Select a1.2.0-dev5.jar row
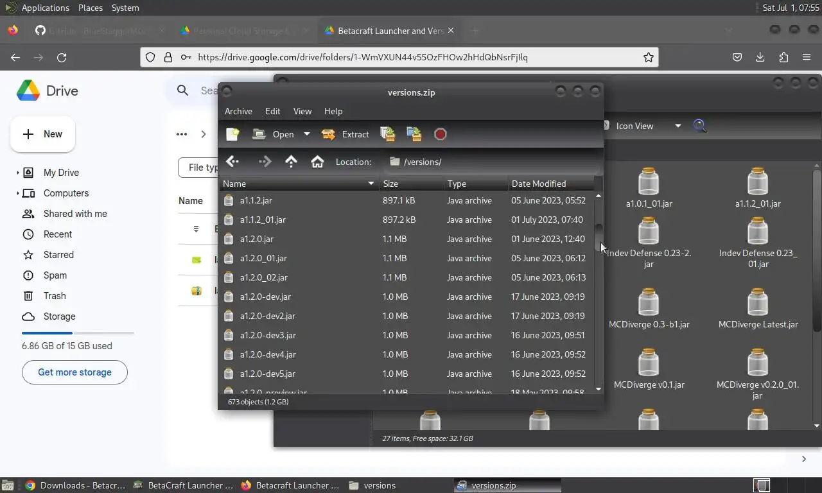This screenshot has width=822, height=493. (x=407, y=374)
